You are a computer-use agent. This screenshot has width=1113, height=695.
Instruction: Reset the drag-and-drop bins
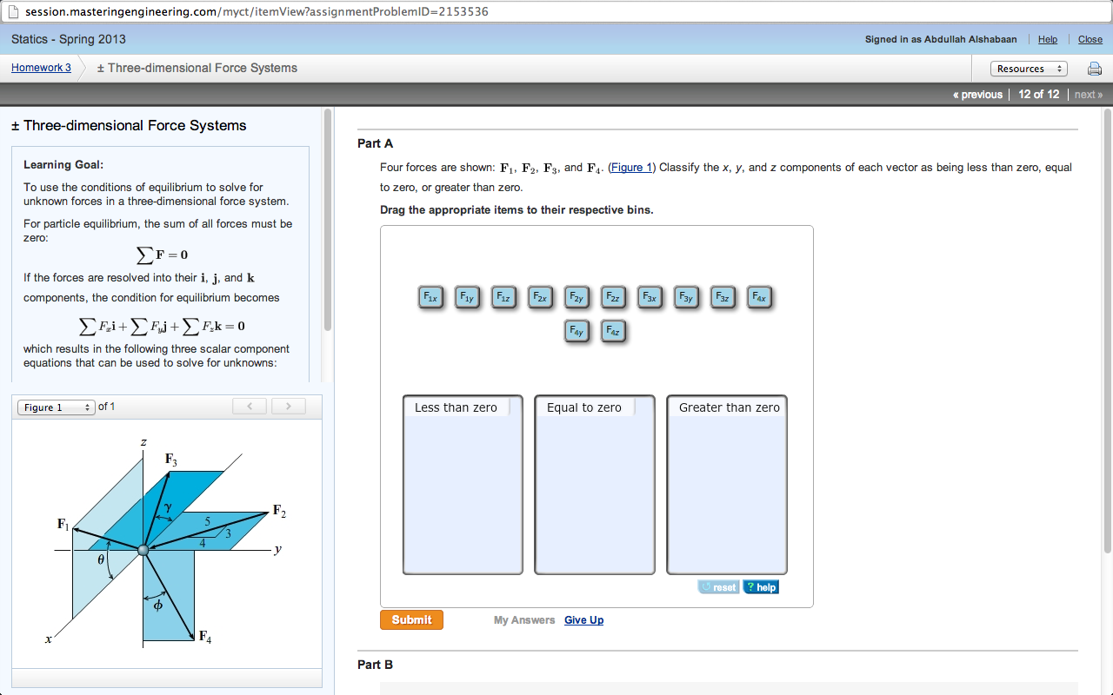click(x=718, y=587)
